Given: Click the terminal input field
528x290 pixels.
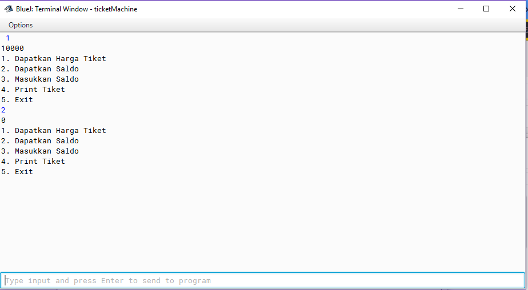Looking at the screenshot, I should pyautogui.click(x=263, y=280).
